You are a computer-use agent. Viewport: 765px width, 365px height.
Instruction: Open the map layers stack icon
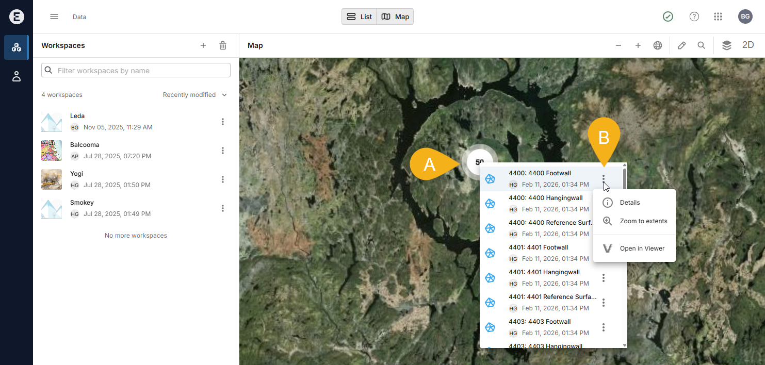tap(726, 45)
